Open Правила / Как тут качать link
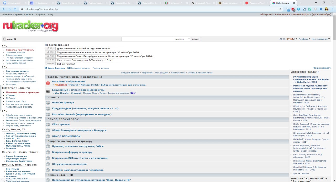Screen dimensions: 336x182 (x=20, y=50)
